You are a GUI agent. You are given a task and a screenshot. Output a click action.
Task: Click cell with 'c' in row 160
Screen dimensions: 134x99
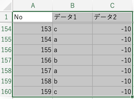coord(72,92)
